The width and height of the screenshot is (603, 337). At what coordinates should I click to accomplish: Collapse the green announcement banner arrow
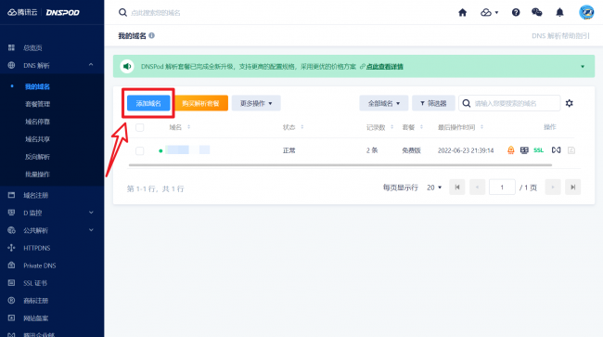click(x=583, y=67)
